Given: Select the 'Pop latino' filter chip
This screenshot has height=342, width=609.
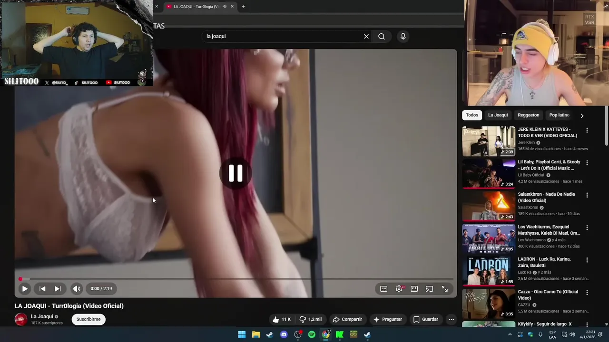Looking at the screenshot, I should (x=560, y=115).
